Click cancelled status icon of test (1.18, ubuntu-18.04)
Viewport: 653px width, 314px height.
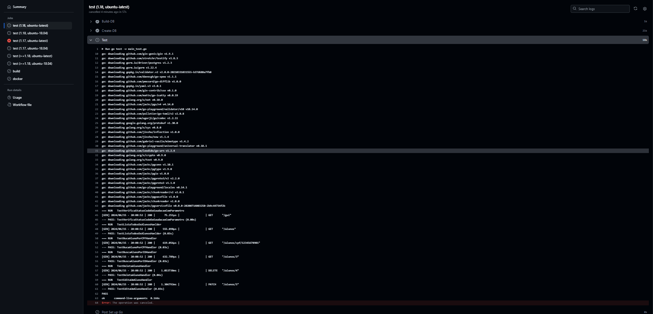click(x=9, y=33)
